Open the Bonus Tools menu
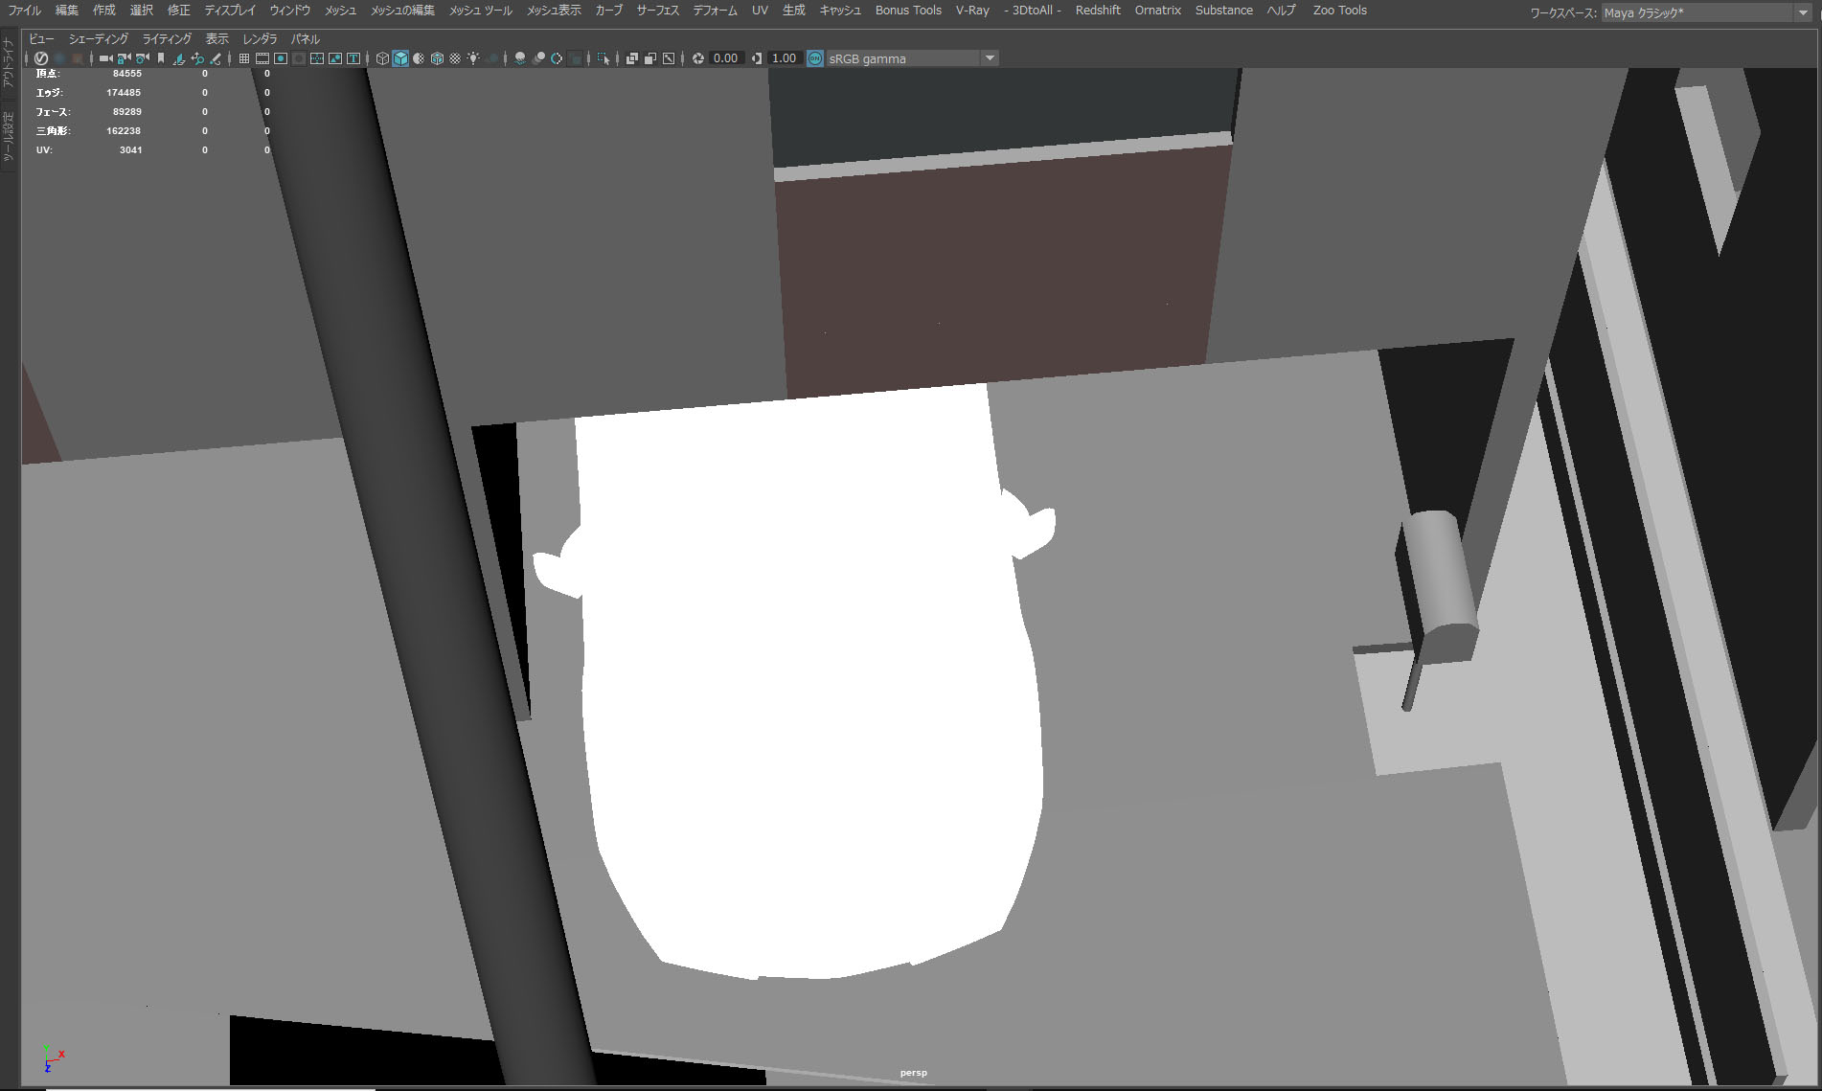Screen dimensions: 1822x1091 coord(908,11)
